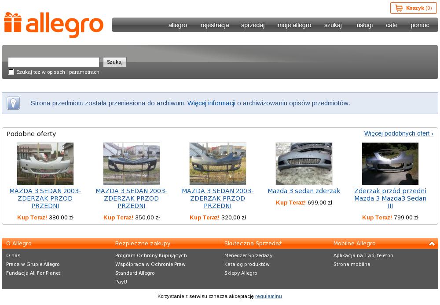Click the Podobne oferty heading
This screenshot has width=440, height=305.
[x=31, y=134]
